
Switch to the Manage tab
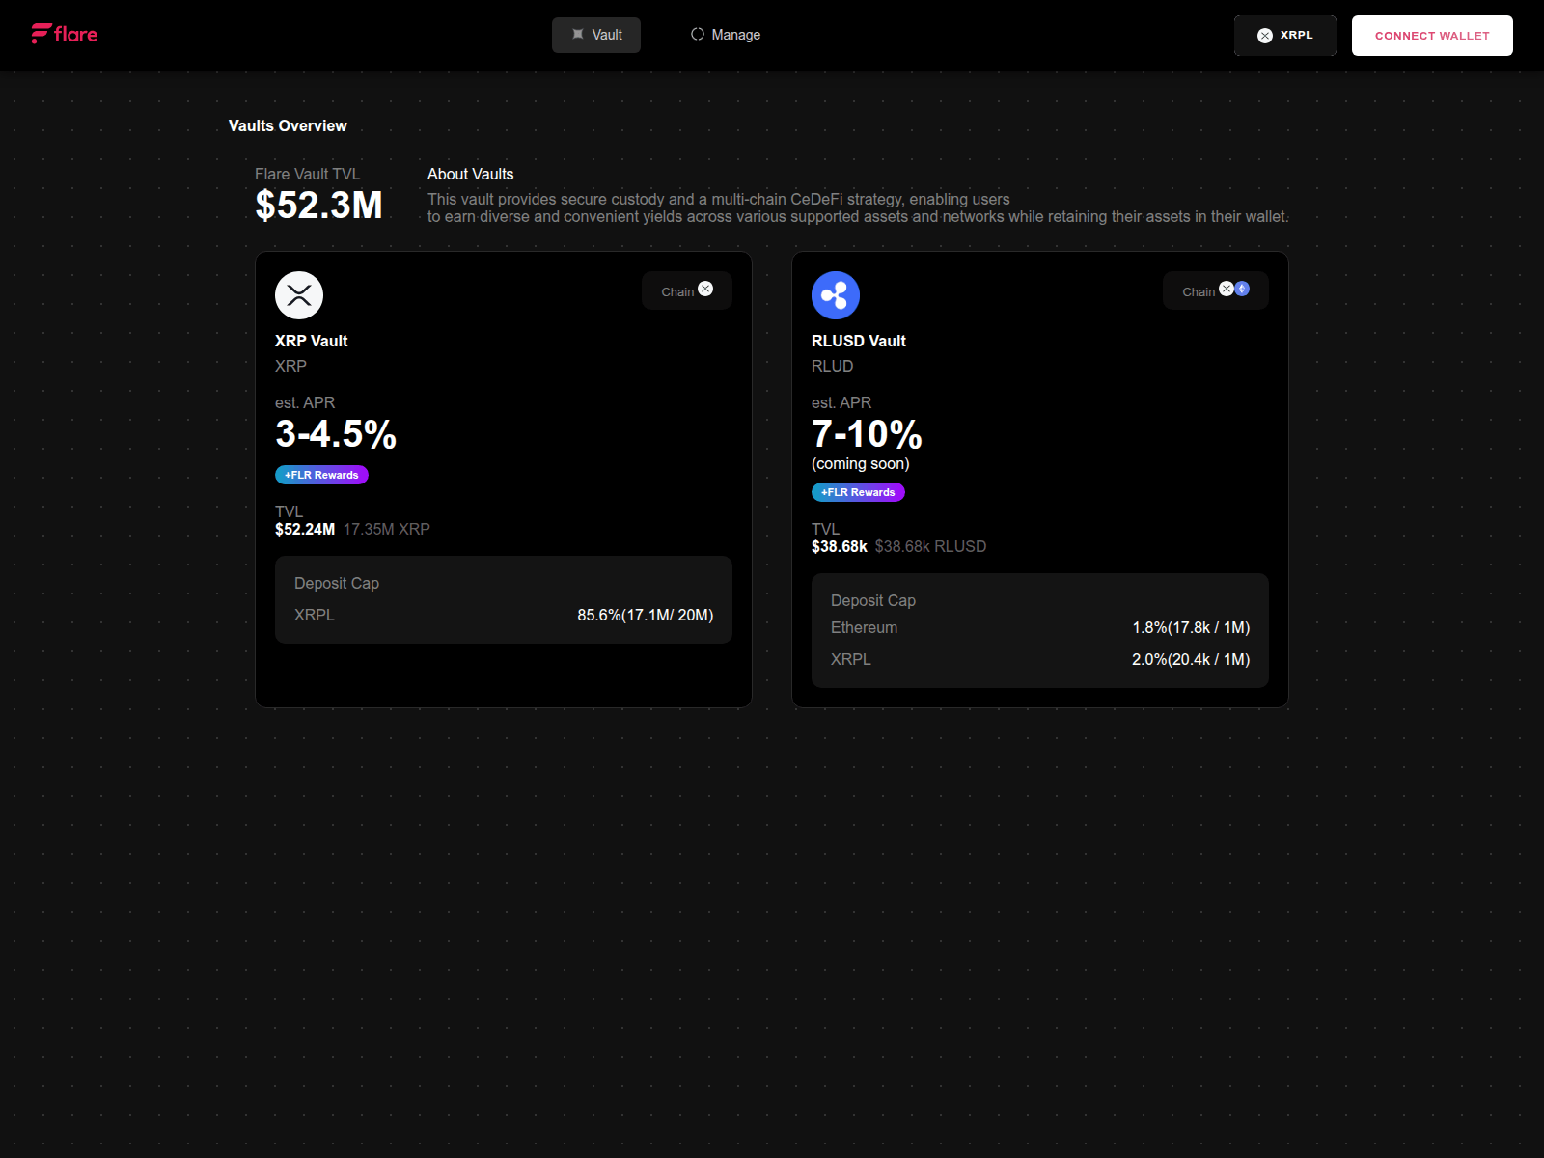click(x=725, y=35)
